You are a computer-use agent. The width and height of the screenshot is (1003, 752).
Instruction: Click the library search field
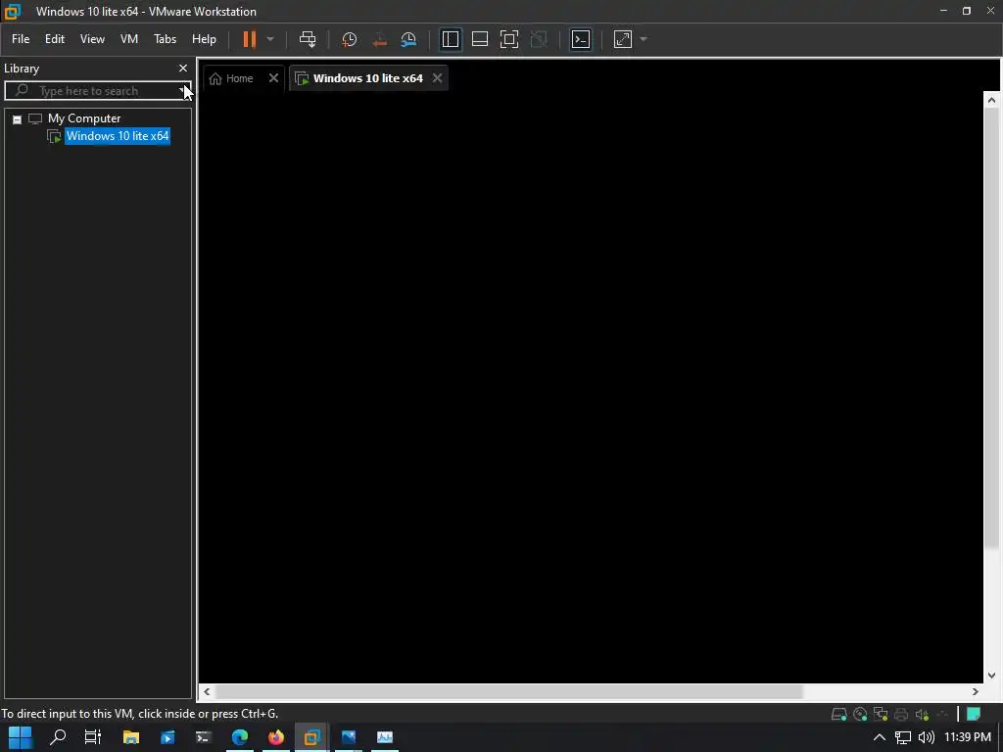pyautogui.click(x=97, y=91)
